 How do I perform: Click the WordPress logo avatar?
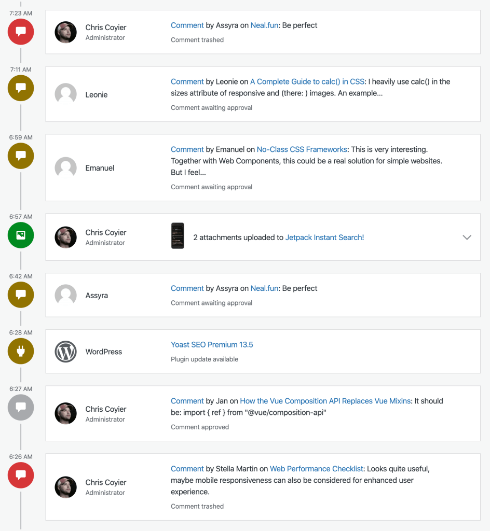coord(66,352)
